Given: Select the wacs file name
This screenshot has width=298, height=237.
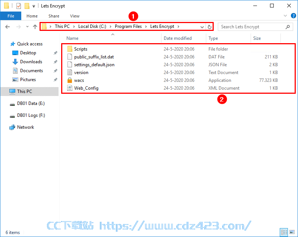Looking at the screenshot, I should click(79, 80).
